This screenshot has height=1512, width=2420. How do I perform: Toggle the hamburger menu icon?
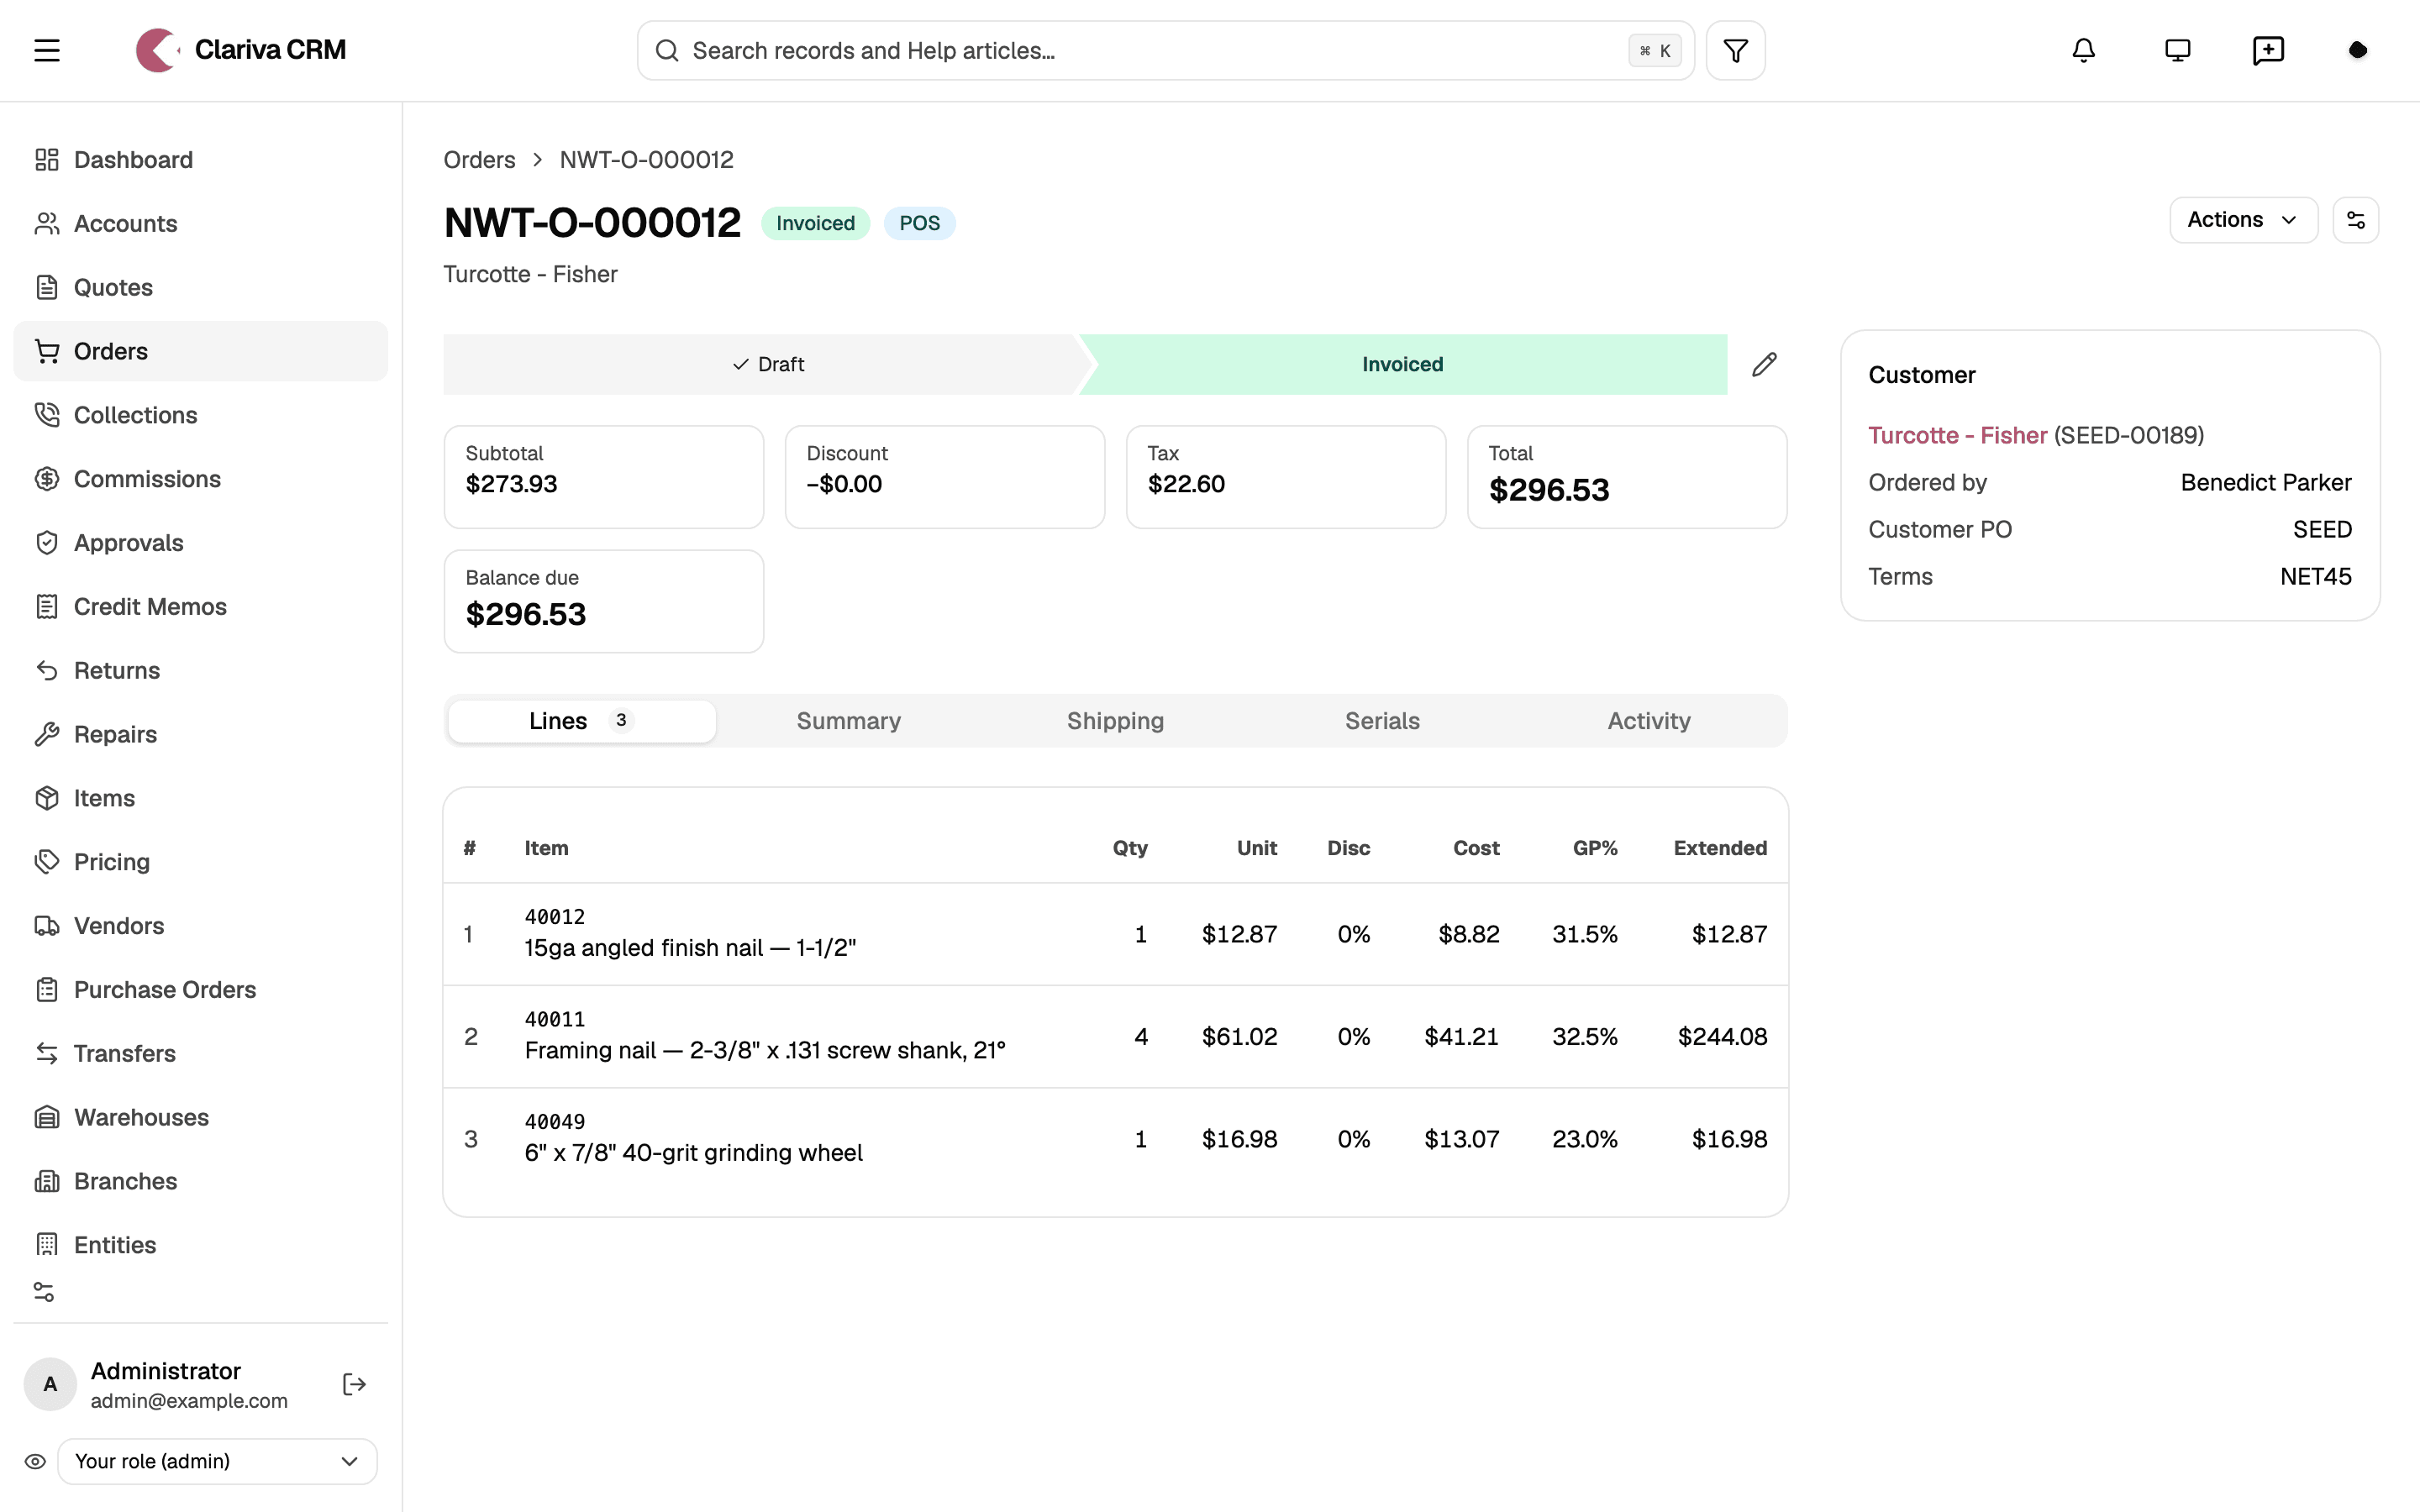[x=47, y=50]
